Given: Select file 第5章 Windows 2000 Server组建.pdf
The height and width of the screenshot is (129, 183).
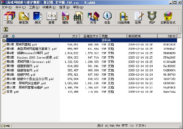Looking at the screenshot, I should (32, 57).
